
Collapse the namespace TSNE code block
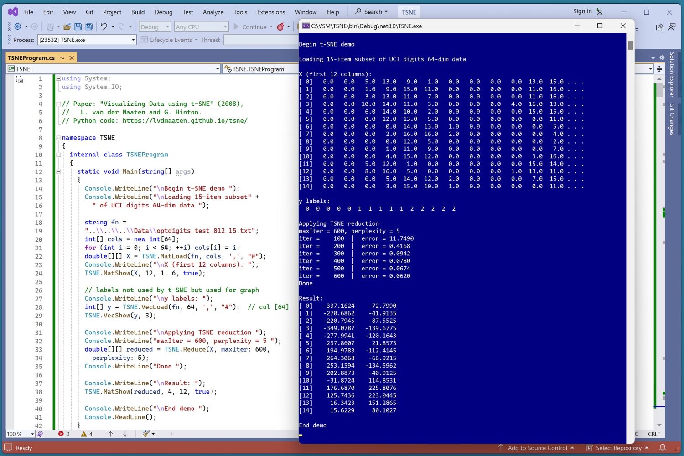pos(58,138)
